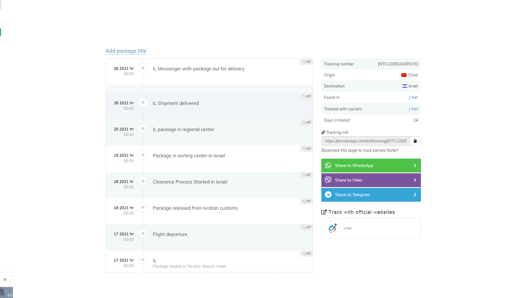Click the X close icon at bottom left
This screenshot has height=298, width=531.
tap(5, 280)
